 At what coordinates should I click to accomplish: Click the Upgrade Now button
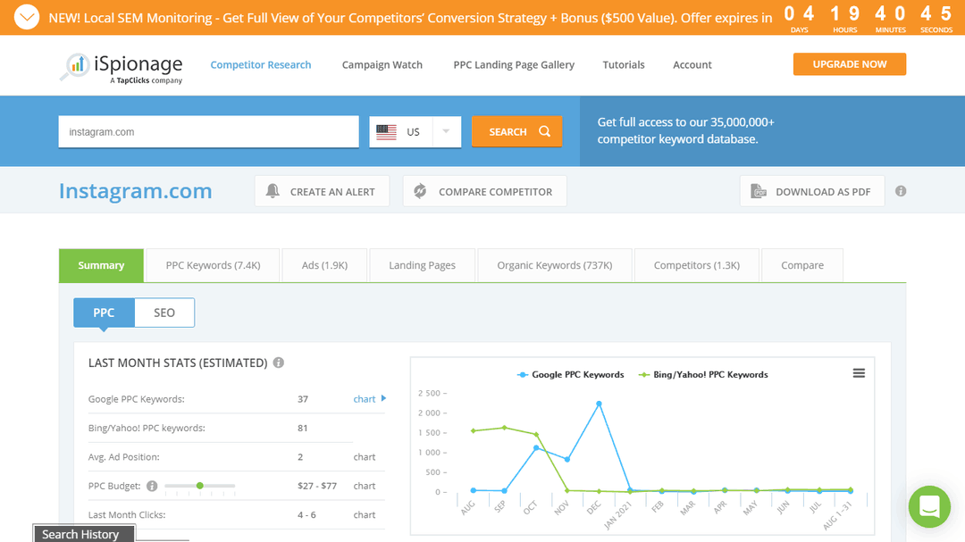(x=850, y=64)
